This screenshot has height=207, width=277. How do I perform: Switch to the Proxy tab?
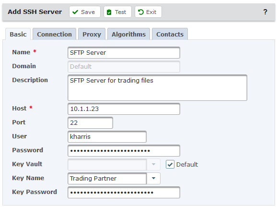pos(92,34)
